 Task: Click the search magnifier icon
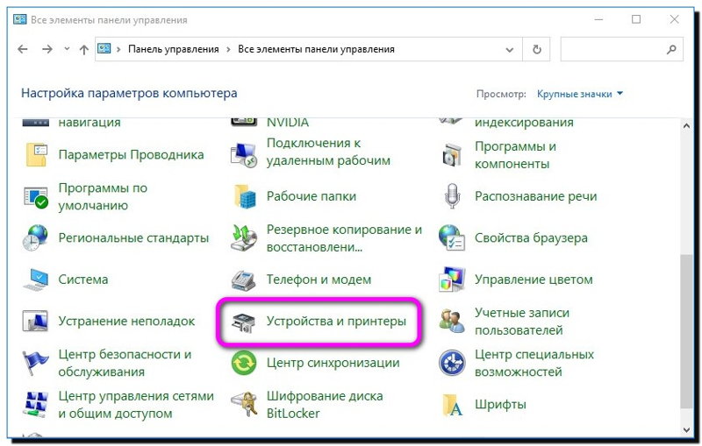pos(671,49)
